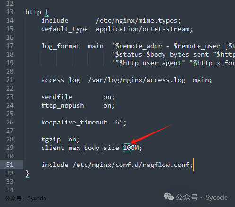
Task: Click the value 65 after keepalive_timeout
Action: pos(119,123)
